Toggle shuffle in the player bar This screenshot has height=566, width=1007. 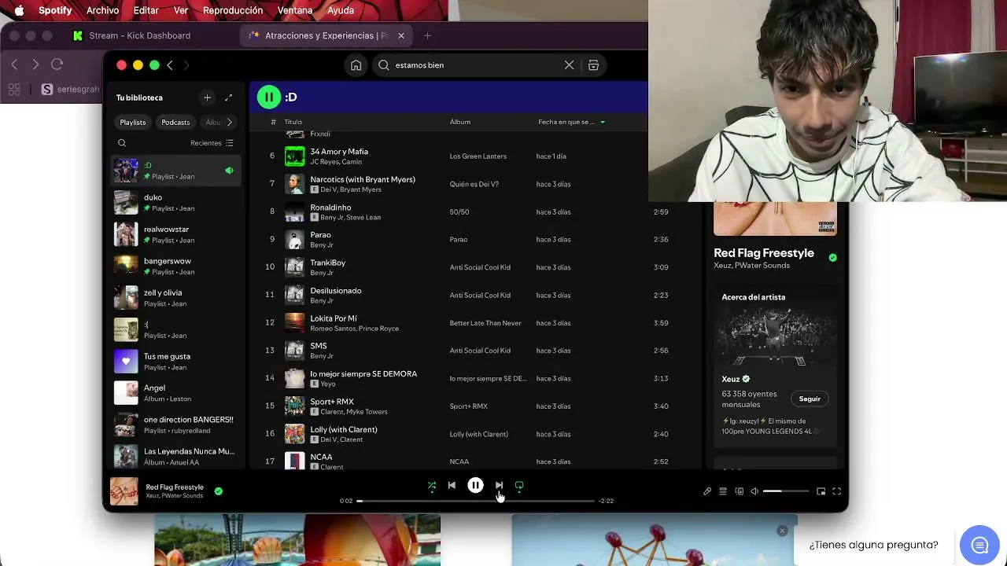(x=431, y=486)
